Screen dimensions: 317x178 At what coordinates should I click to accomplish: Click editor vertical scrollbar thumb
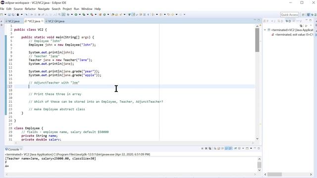click(x=257, y=40)
